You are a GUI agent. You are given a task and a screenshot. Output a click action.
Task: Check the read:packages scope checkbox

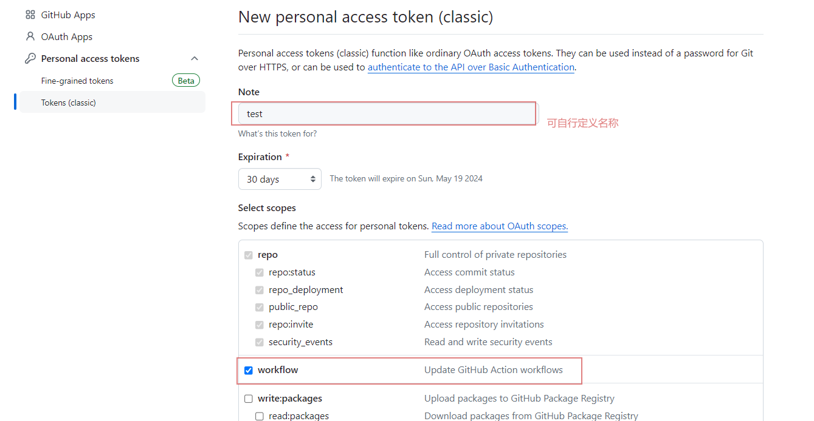tap(260, 416)
